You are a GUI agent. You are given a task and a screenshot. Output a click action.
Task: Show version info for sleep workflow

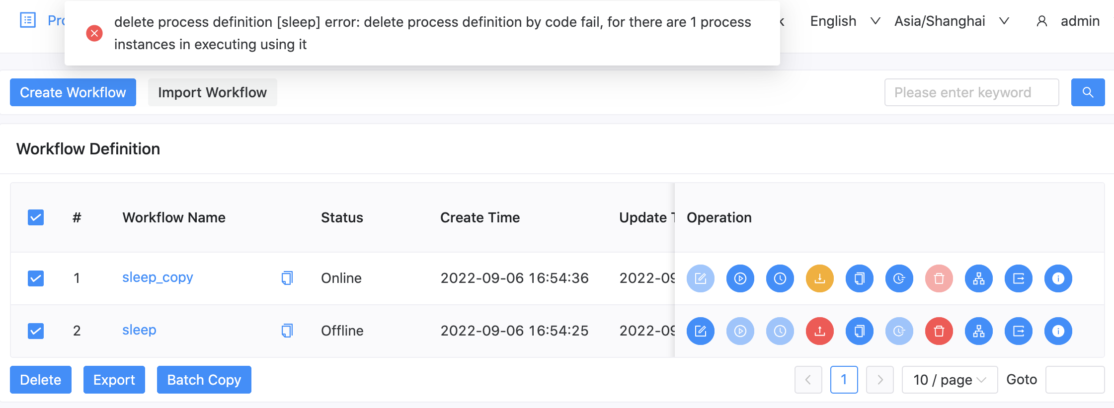click(1058, 331)
